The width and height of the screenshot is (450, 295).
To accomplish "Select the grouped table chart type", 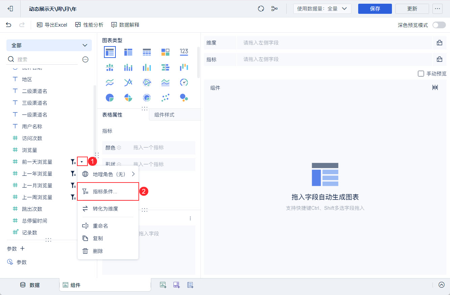I will [110, 52].
